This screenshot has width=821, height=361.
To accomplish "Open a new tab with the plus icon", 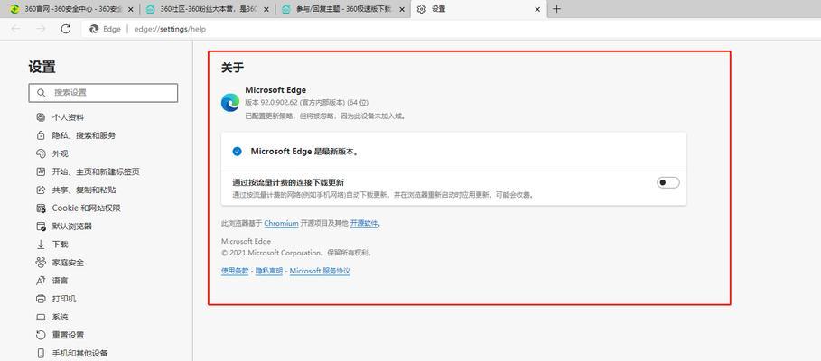I will pyautogui.click(x=556, y=9).
